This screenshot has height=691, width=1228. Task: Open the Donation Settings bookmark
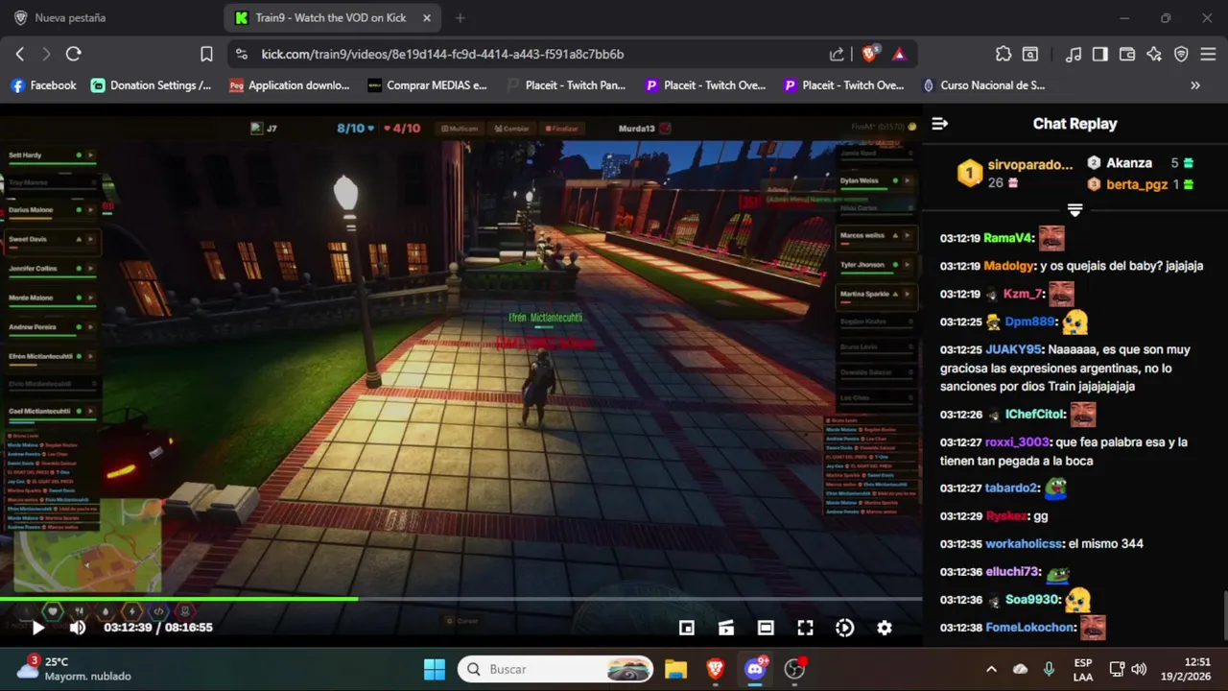click(152, 85)
